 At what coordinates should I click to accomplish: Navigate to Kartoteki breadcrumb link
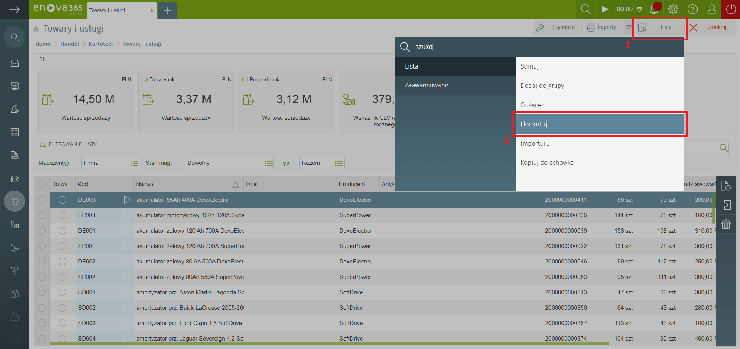pos(101,44)
